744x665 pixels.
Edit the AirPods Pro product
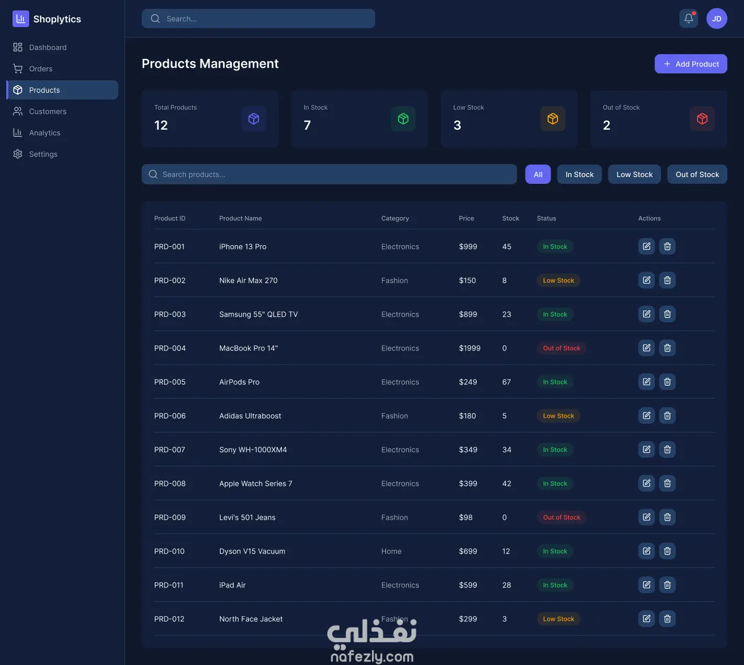tap(647, 382)
